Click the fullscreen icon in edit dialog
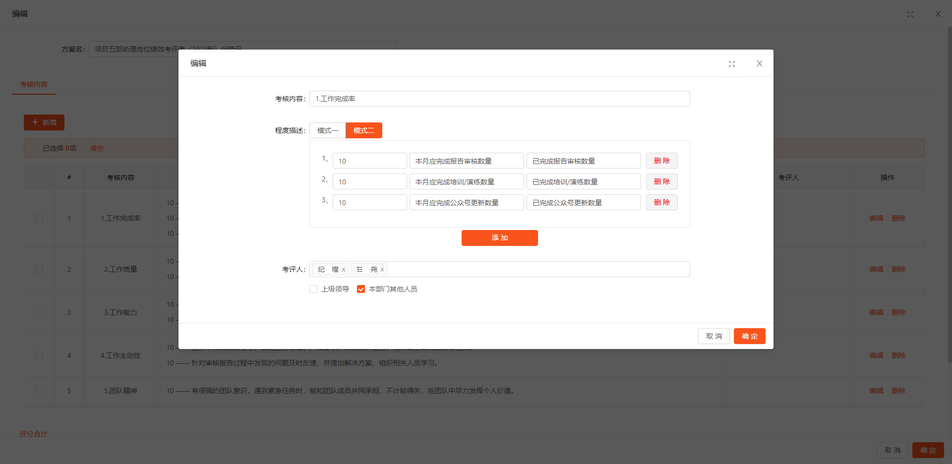This screenshot has height=464, width=952. 731,64
